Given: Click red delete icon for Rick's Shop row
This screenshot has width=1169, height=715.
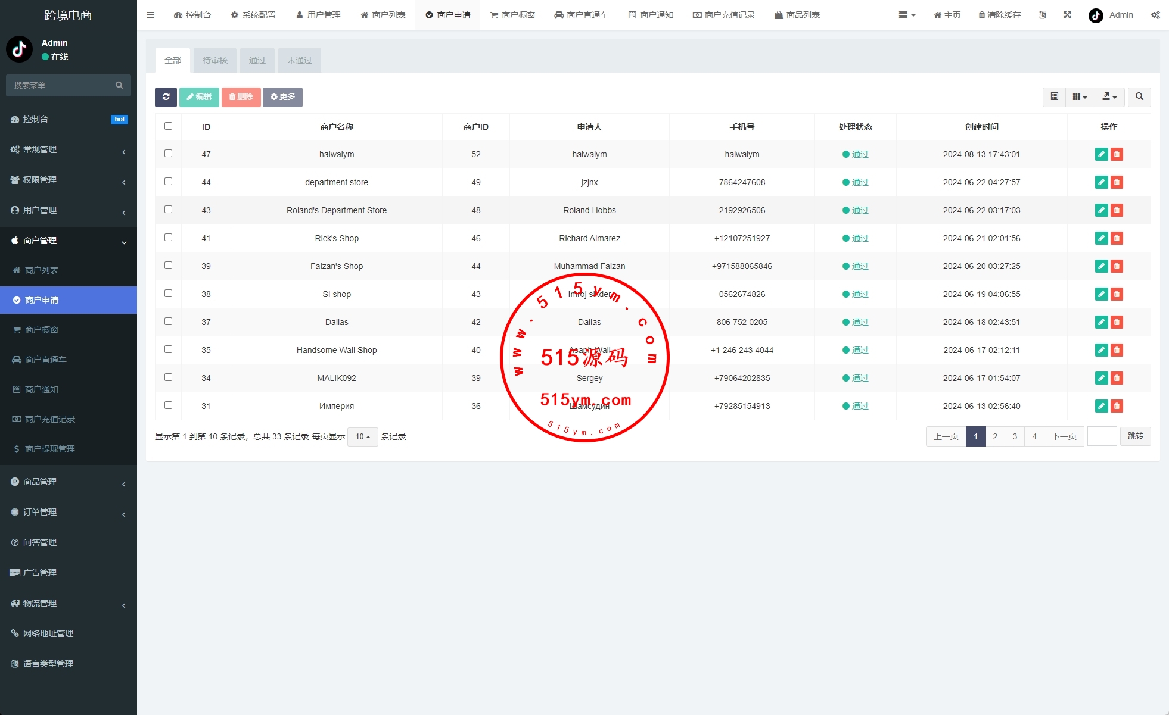Looking at the screenshot, I should click(1117, 238).
